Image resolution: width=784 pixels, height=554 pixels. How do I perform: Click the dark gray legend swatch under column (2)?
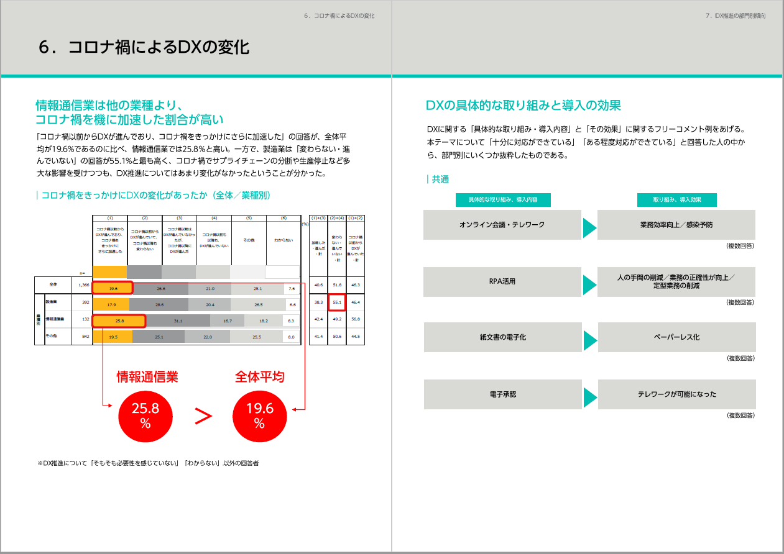(x=144, y=272)
